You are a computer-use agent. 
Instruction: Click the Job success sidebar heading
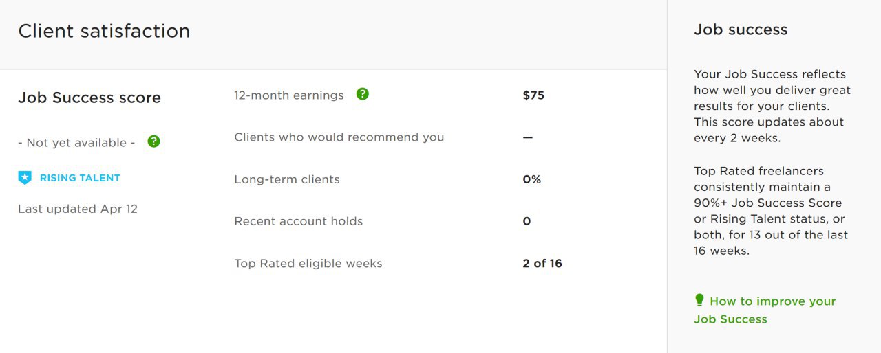click(x=741, y=30)
